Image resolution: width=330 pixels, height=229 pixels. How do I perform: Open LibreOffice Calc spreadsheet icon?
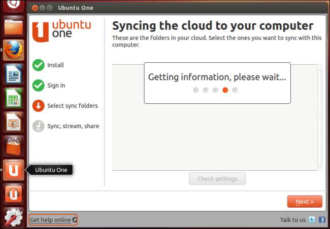[14, 98]
